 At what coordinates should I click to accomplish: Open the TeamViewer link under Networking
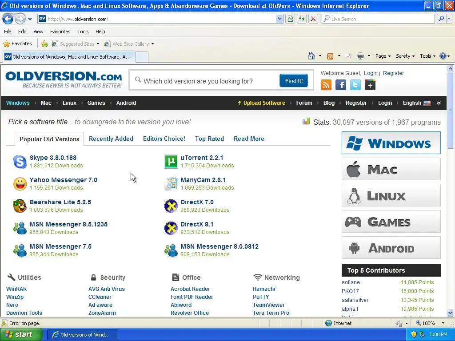[269, 305]
